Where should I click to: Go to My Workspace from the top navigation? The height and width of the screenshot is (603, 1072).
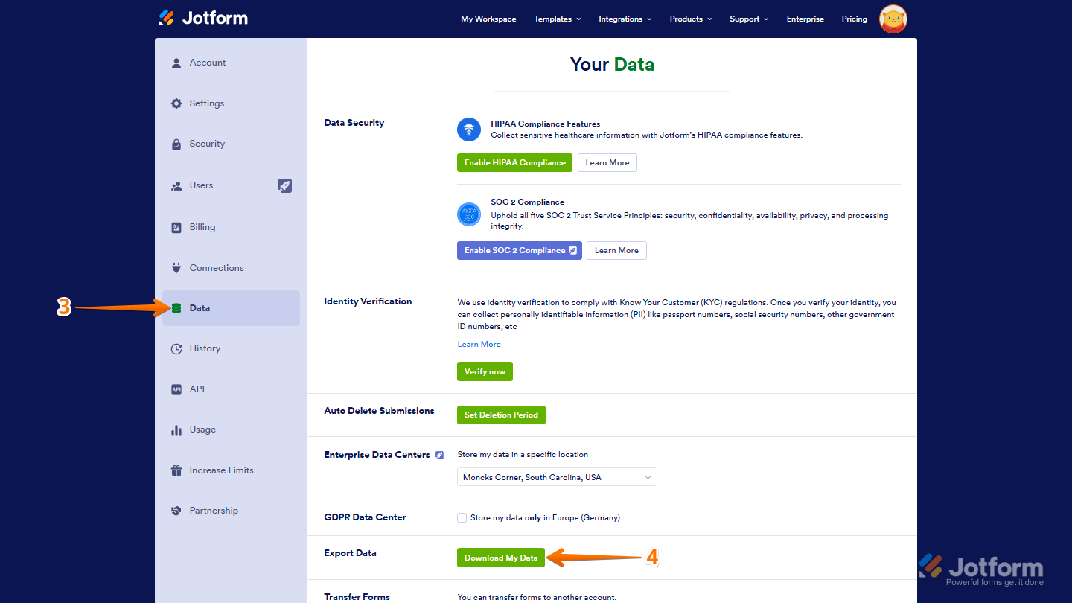pos(488,19)
